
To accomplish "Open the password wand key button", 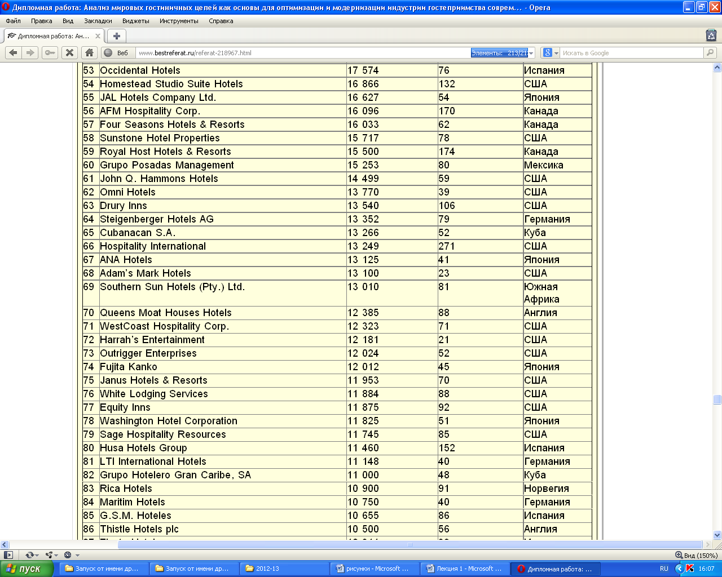I will coord(50,52).
